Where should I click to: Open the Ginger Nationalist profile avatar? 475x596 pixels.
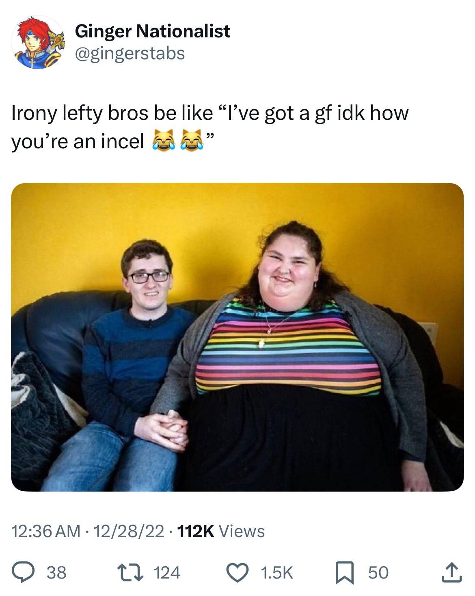click(x=37, y=43)
